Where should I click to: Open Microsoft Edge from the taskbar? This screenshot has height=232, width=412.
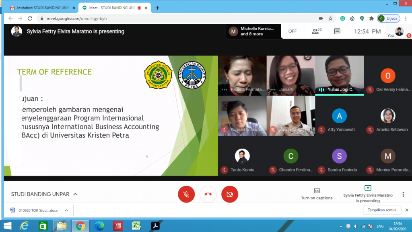(x=99, y=226)
